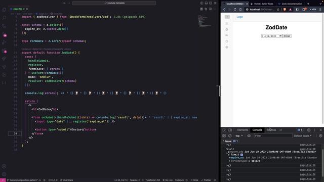324x182 pixels.
Task: Click the code minimap in VS Code
Action: click(205, 21)
